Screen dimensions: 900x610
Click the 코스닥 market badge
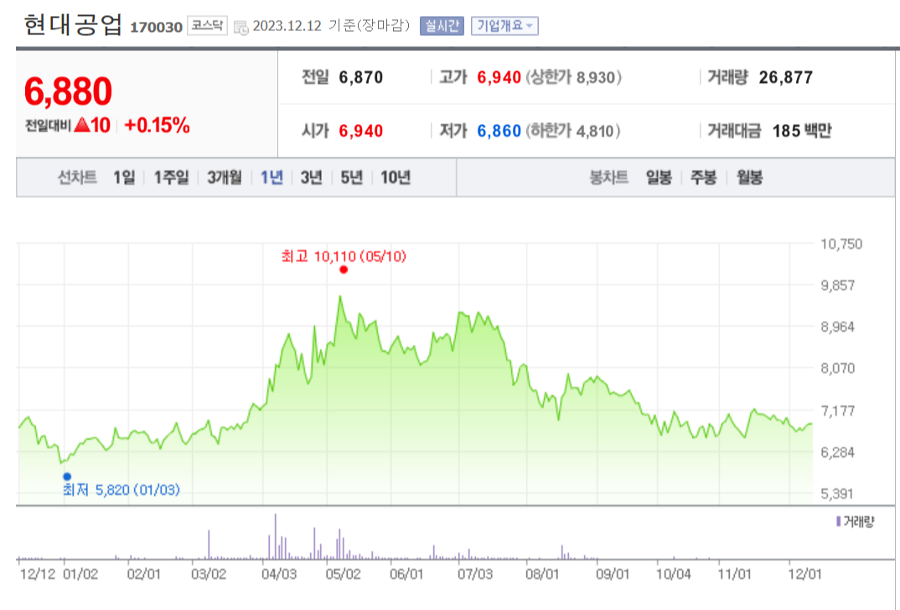pyautogui.click(x=207, y=26)
